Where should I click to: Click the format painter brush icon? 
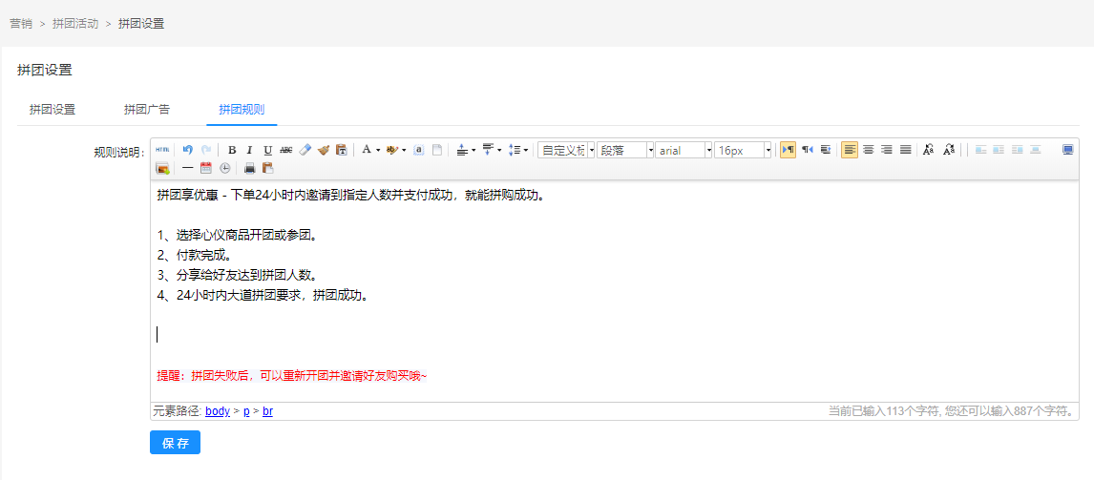pyautogui.click(x=324, y=150)
